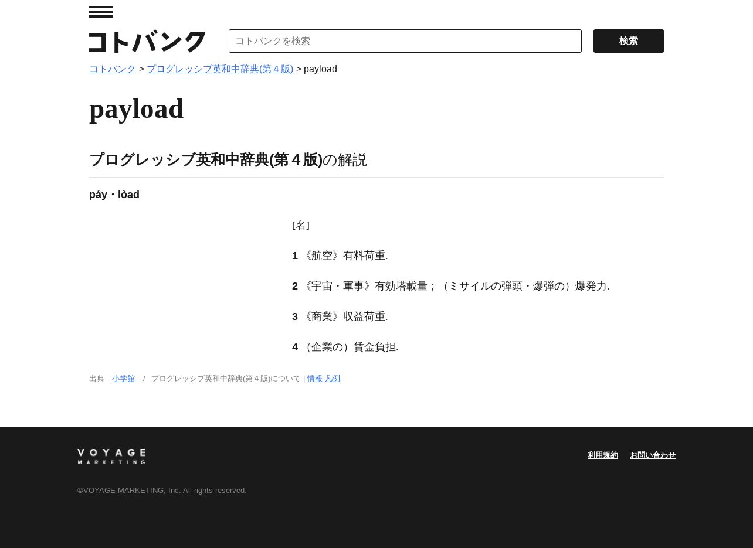Open the 情報 link
The image size is (753, 548).
[x=315, y=379]
